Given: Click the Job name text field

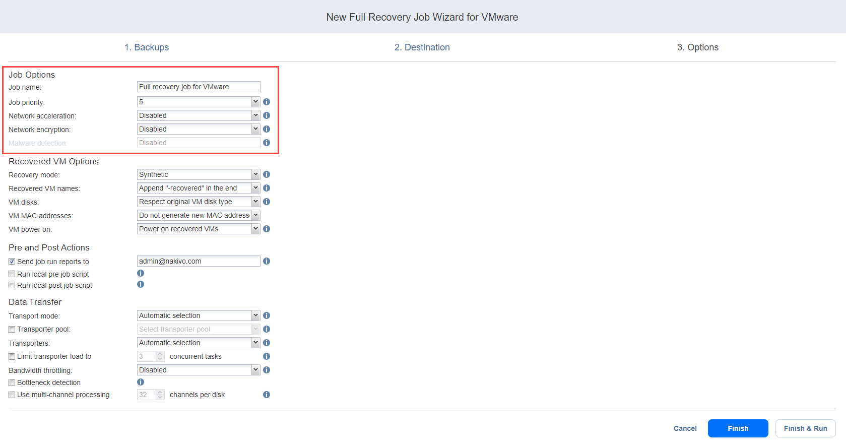Looking at the screenshot, I should 199,87.
